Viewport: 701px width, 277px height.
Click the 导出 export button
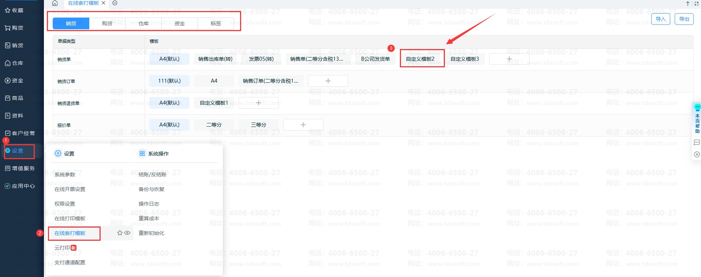[684, 19]
